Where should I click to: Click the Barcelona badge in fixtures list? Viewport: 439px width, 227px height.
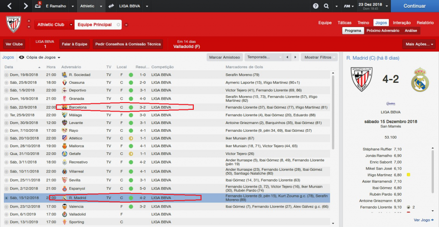(x=64, y=107)
